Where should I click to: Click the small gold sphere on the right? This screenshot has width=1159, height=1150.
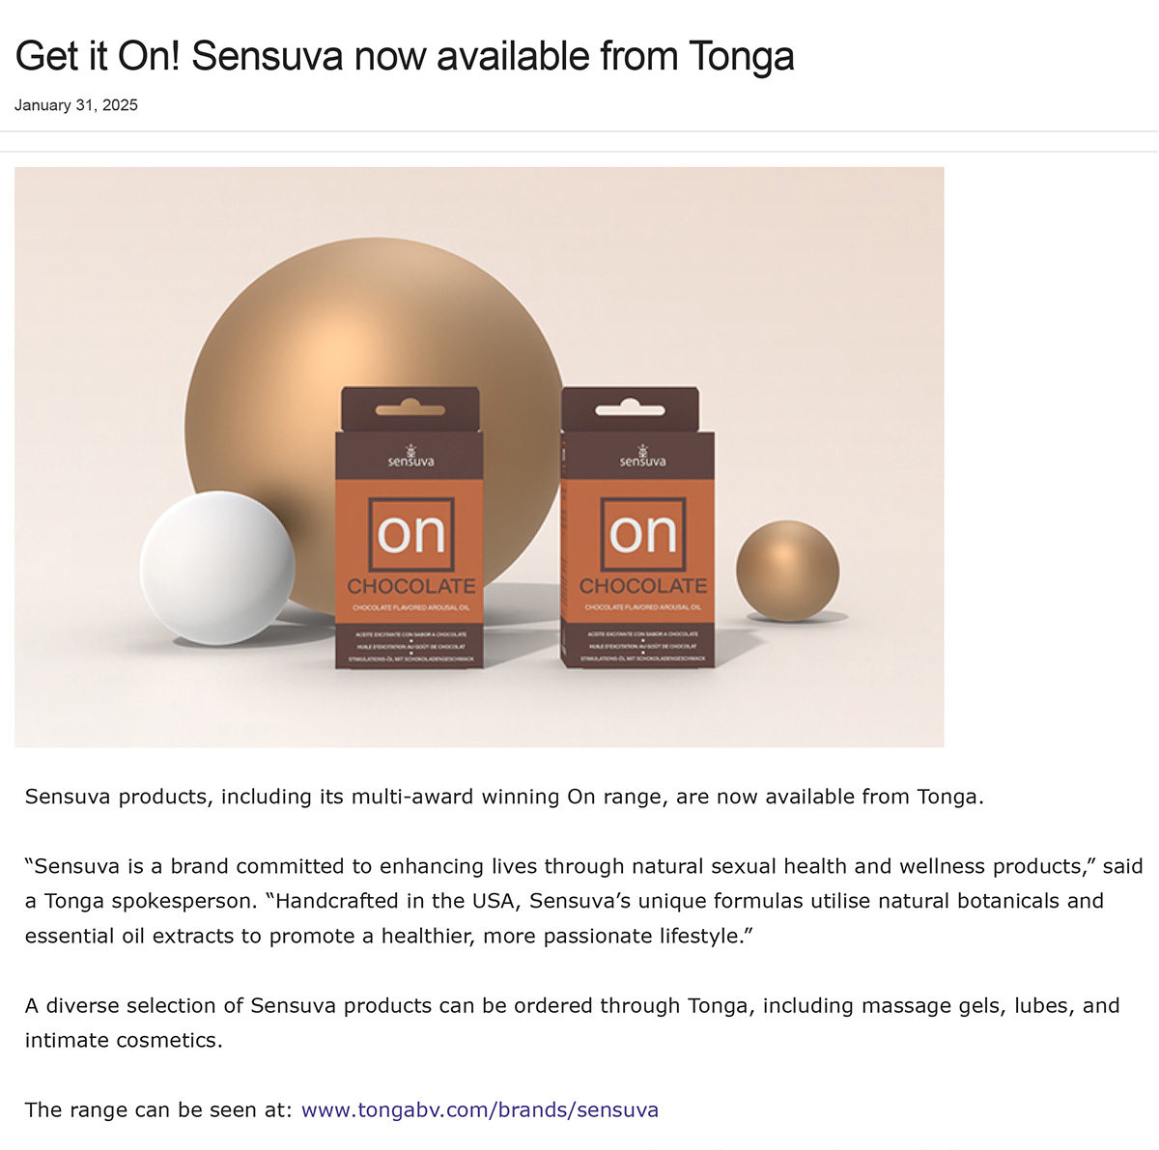point(787,571)
